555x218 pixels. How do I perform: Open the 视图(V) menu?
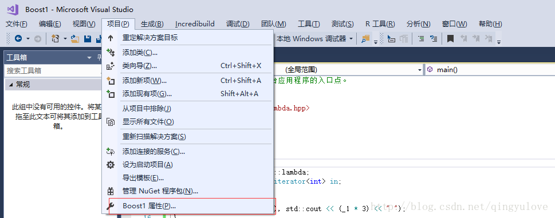pyautogui.click(x=84, y=24)
